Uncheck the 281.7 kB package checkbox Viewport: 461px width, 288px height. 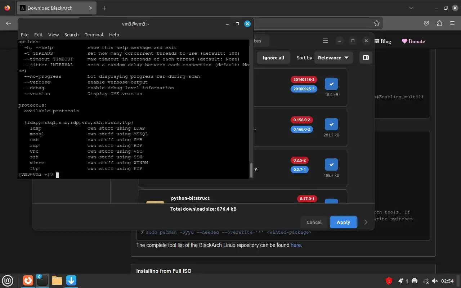(331, 124)
